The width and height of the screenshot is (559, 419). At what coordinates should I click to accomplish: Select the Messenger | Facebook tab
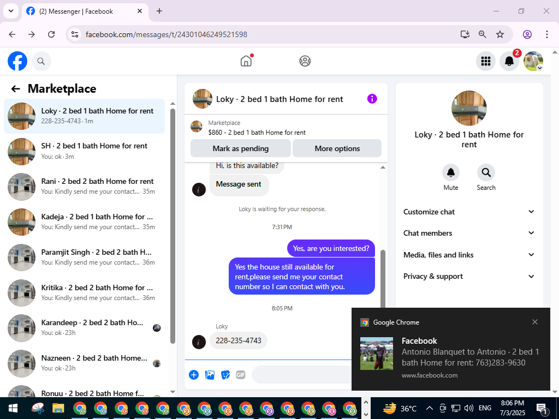85,11
